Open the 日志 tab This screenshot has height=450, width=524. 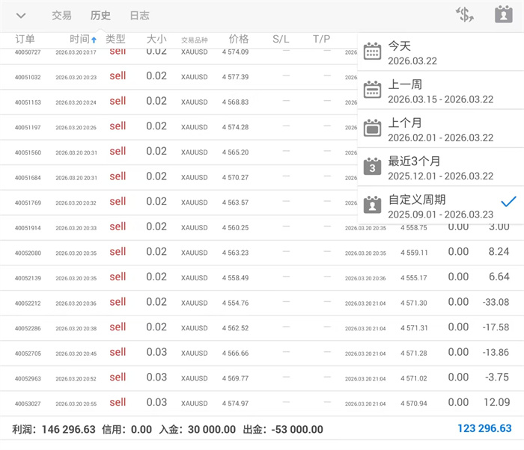point(139,16)
